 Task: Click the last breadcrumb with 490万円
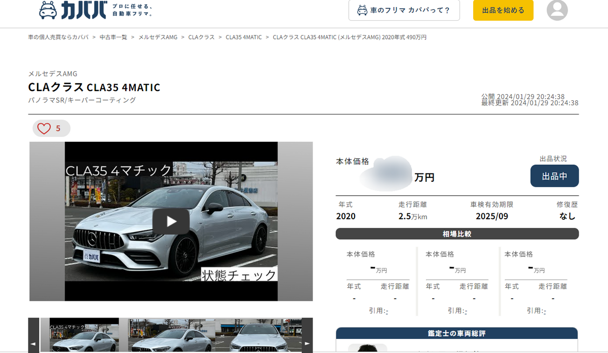(x=350, y=37)
